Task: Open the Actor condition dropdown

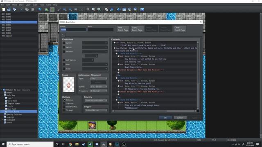Action: 95,69
